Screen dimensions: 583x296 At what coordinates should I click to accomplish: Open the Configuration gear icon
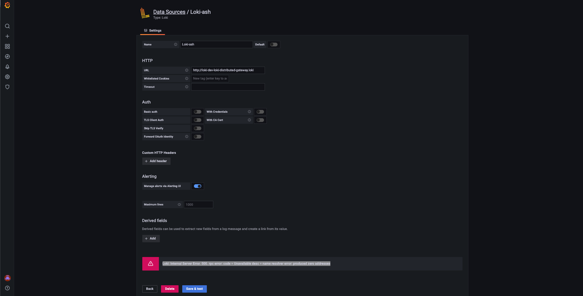coord(7,77)
